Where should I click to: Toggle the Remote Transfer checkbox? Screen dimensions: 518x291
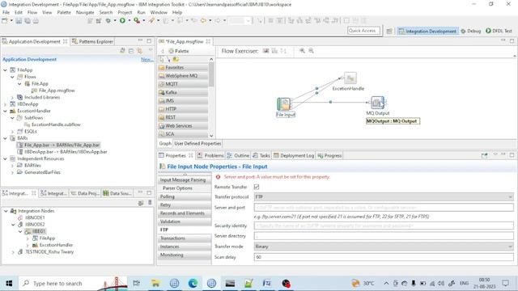tap(257, 187)
